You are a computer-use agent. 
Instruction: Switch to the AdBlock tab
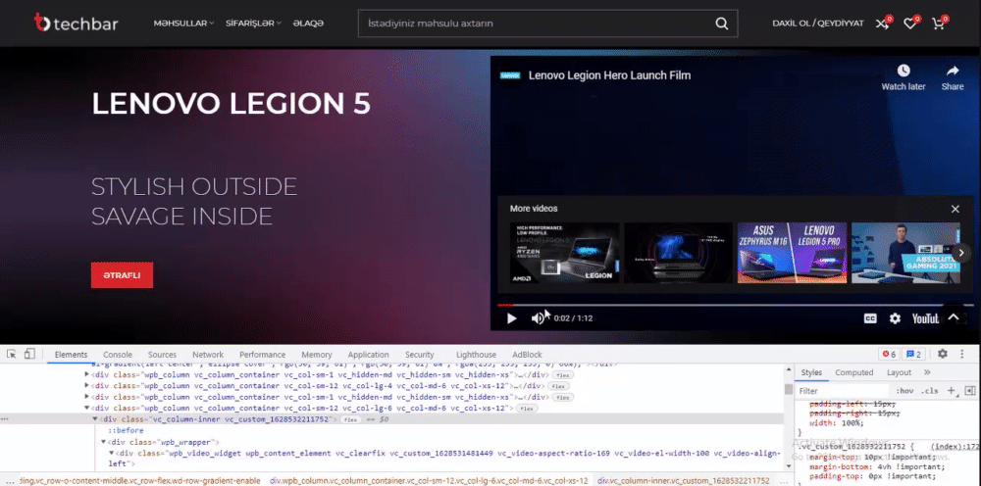[527, 354]
